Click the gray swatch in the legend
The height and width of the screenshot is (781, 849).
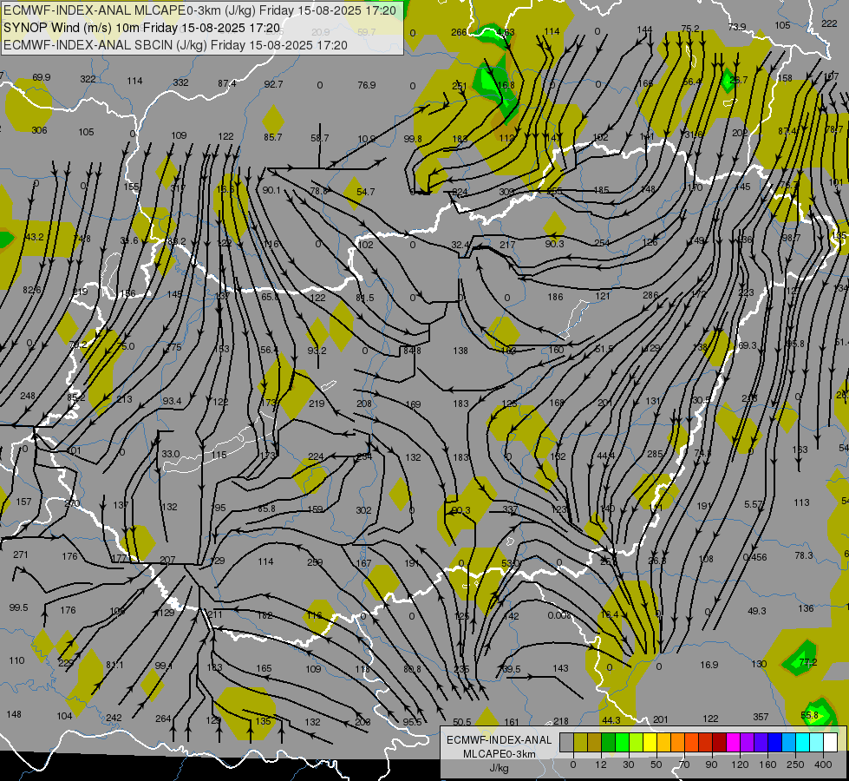tap(566, 742)
